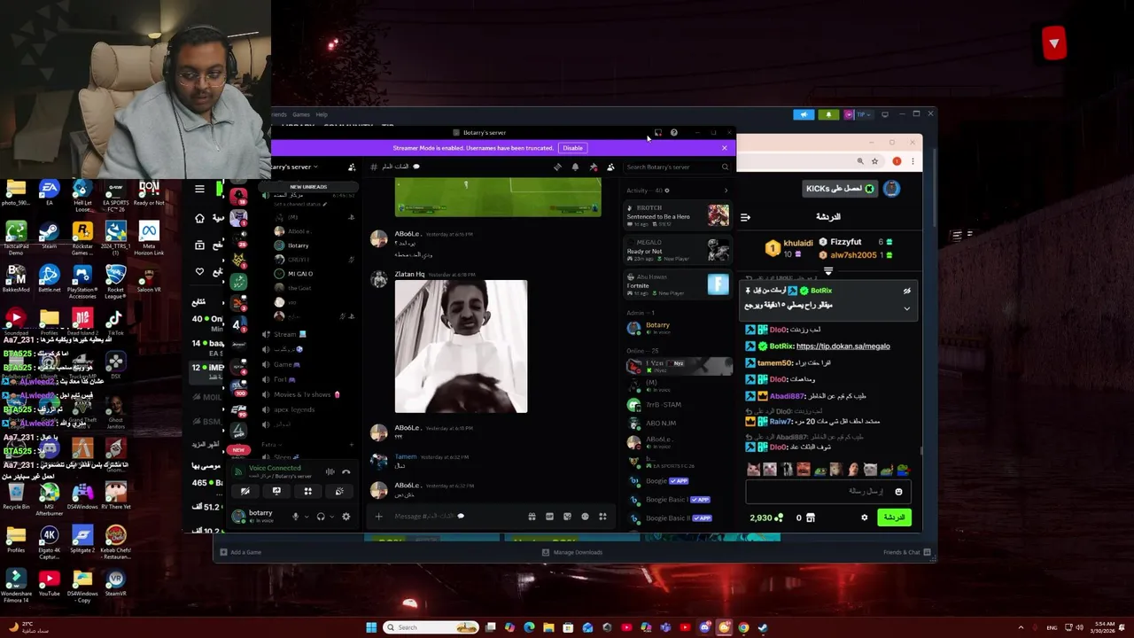
Task: Click green send chat button in Kick
Action: [894, 517]
